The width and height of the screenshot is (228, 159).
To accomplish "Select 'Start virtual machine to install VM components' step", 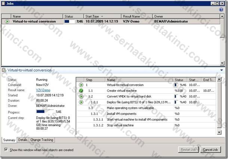I will pos(137,120).
